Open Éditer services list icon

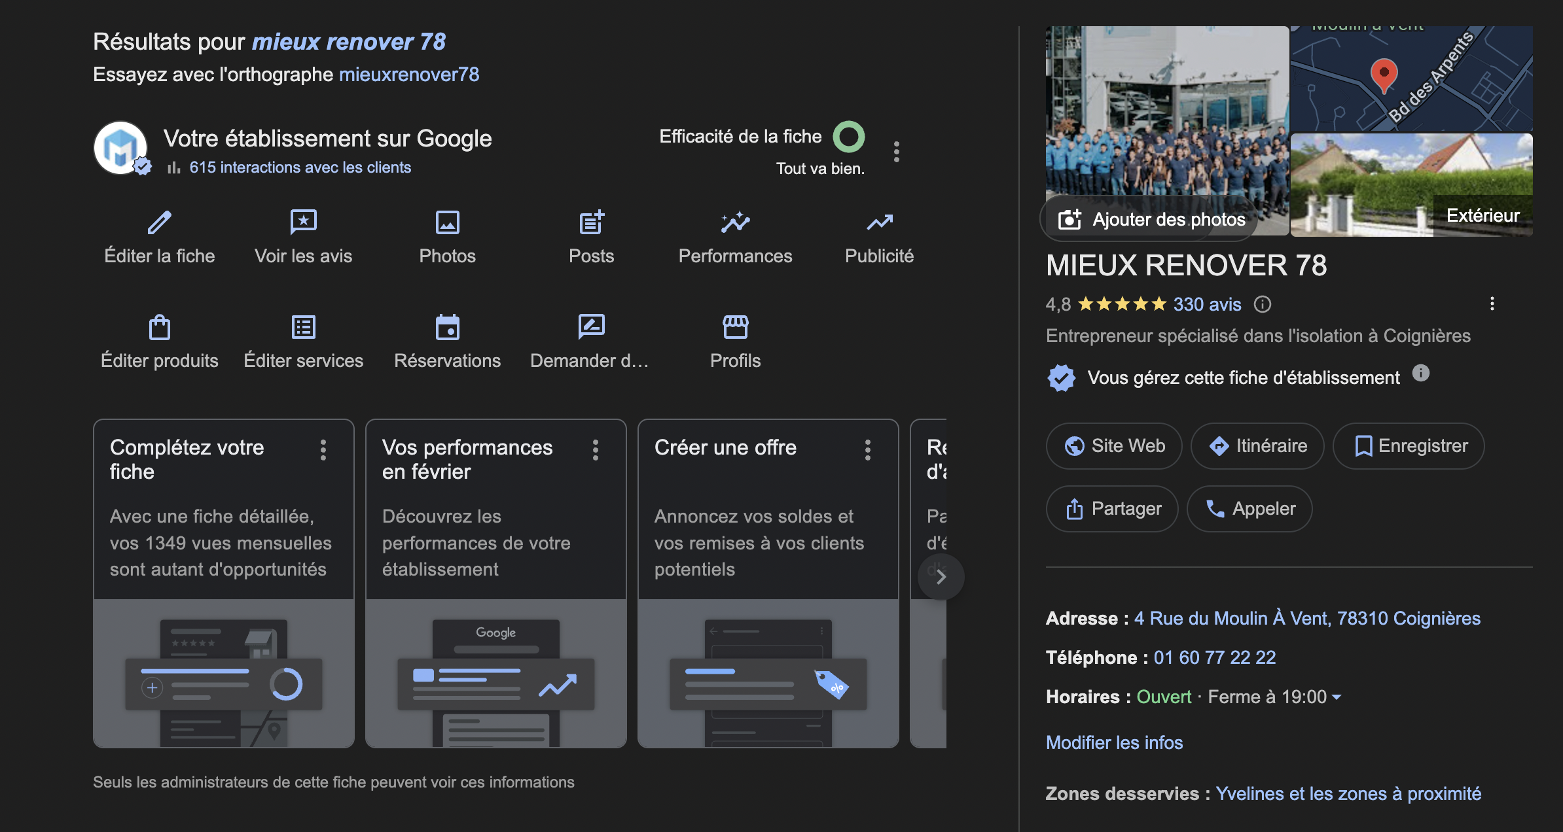(x=303, y=327)
